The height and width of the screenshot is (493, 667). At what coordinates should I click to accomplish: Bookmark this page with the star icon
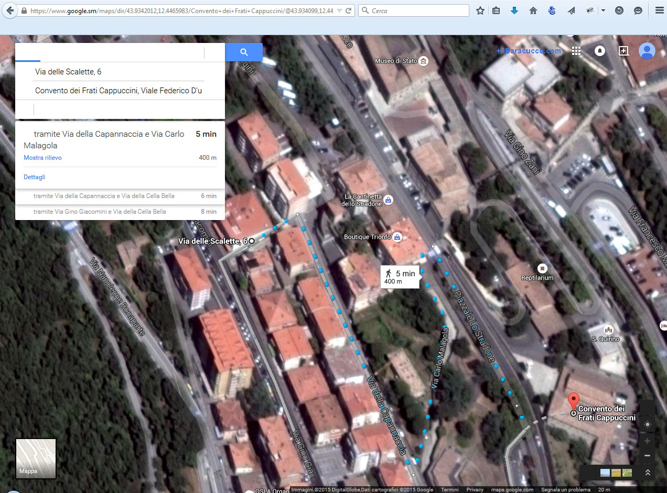(x=480, y=10)
